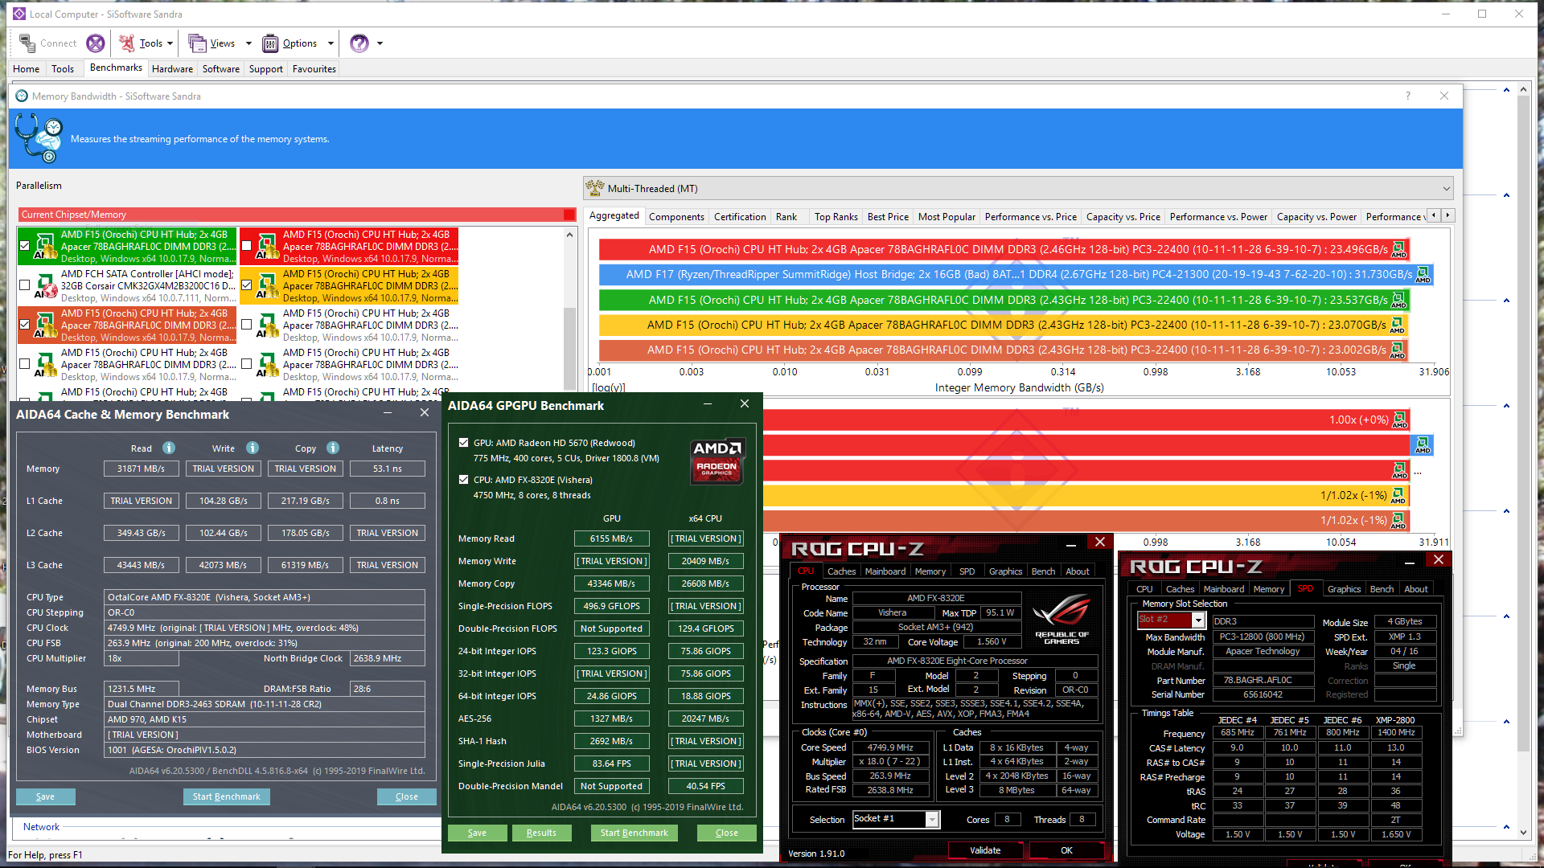Click the purple Help question mark icon
The height and width of the screenshot is (868, 1544).
click(x=359, y=43)
